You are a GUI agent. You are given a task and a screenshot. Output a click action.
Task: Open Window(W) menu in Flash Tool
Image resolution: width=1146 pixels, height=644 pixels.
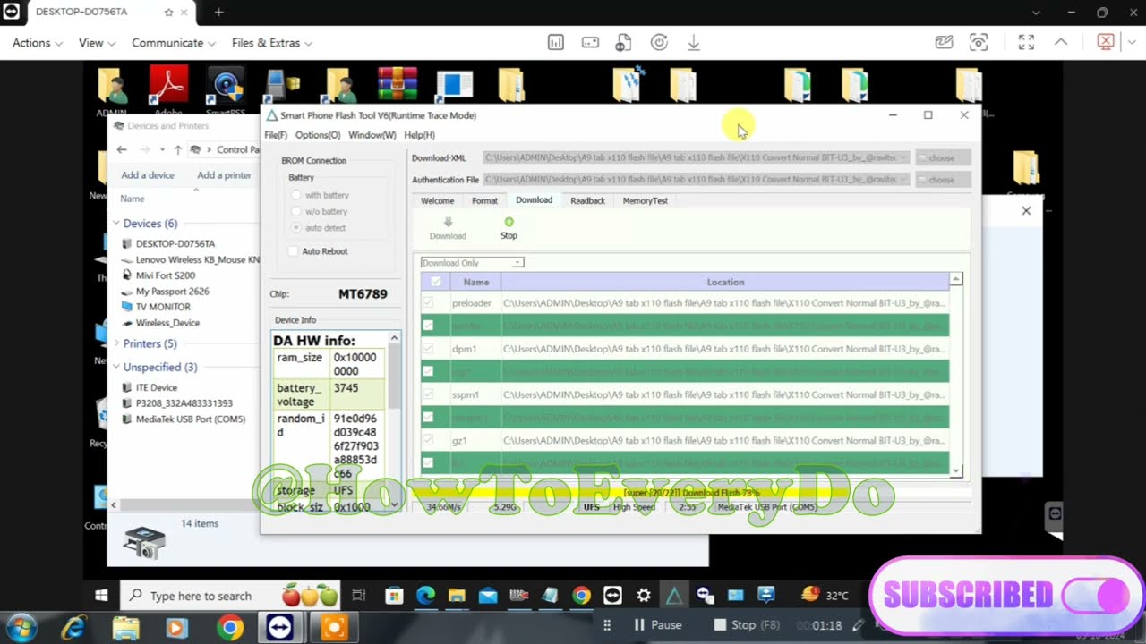[x=372, y=135]
